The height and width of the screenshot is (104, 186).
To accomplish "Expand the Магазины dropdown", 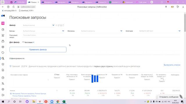I will click(x=121, y=31).
